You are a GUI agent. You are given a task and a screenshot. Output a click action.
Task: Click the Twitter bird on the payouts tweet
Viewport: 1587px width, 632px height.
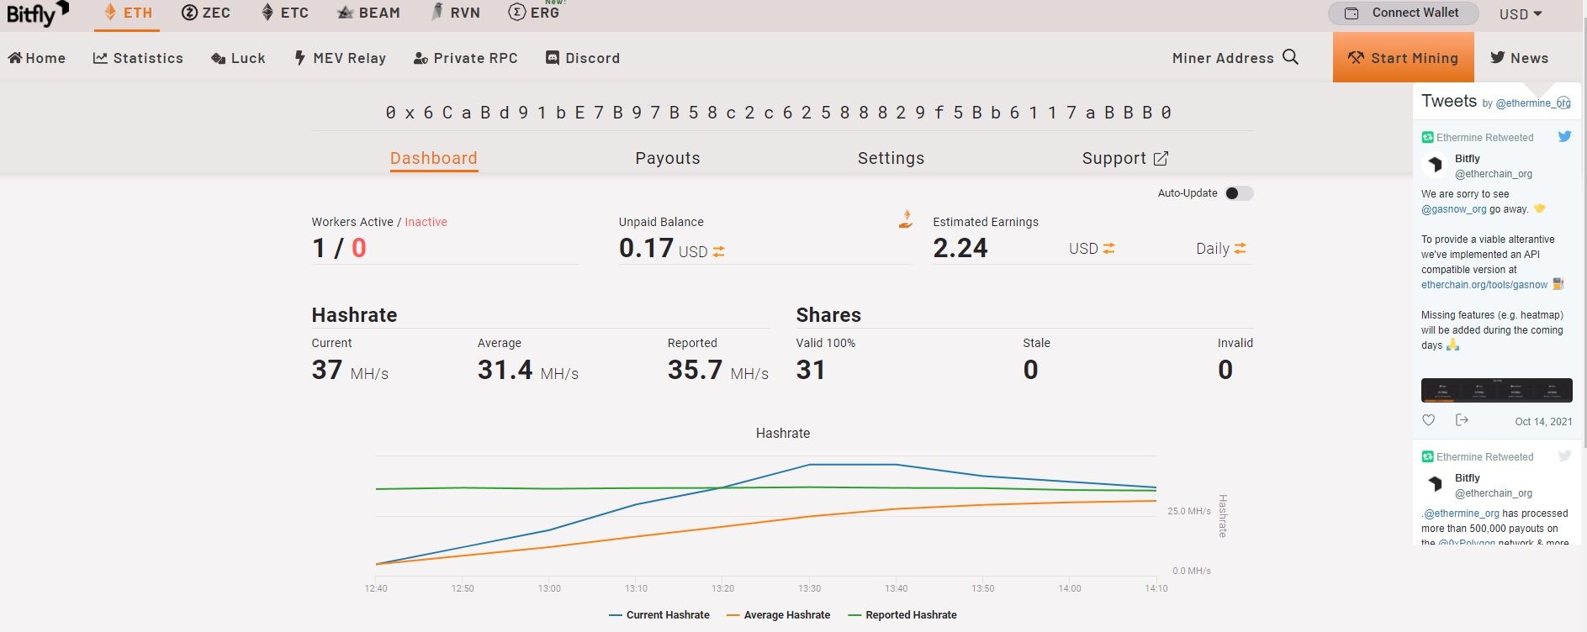click(1564, 456)
